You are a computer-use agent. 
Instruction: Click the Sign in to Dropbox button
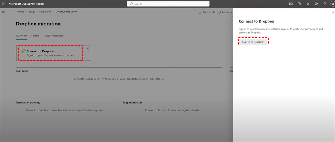point(253,42)
